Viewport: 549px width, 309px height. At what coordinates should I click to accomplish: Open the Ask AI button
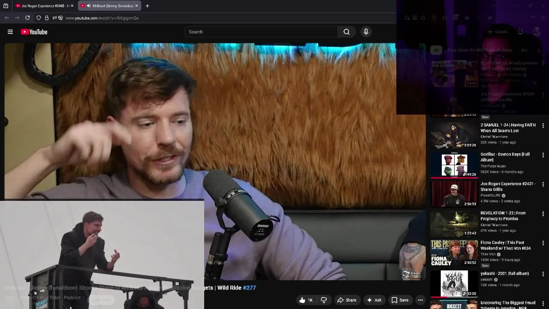[x=374, y=300]
